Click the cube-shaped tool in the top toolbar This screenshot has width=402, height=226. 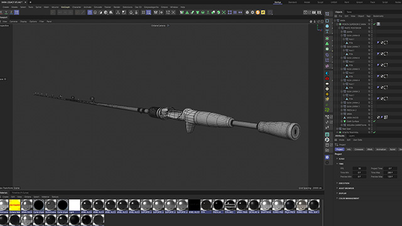tap(106, 13)
